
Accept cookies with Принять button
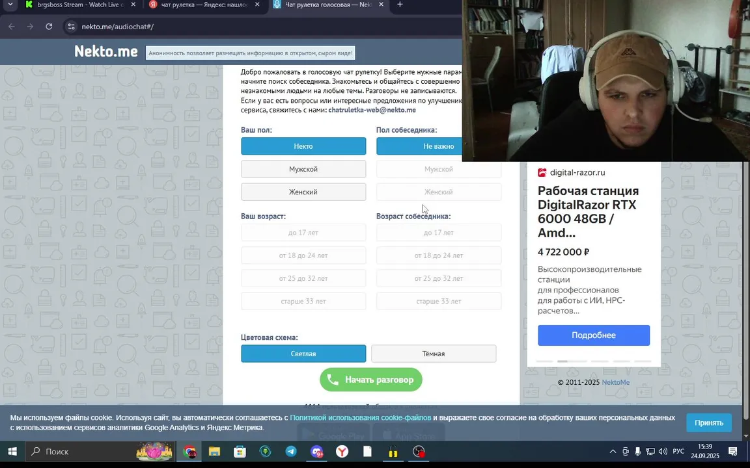709,422
